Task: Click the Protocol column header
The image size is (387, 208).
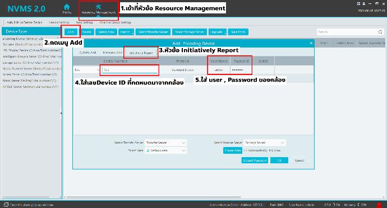Action: pyautogui.click(x=183, y=61)
